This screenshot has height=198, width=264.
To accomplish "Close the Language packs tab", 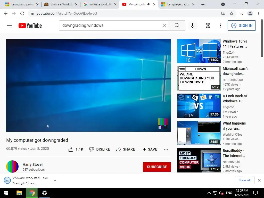I will click(x=193, y=4).
